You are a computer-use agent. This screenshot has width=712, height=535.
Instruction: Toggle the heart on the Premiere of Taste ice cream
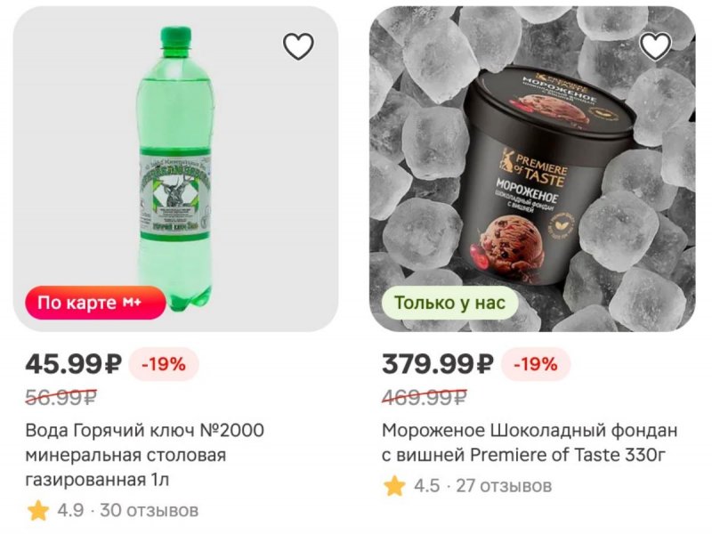(655, 46)
